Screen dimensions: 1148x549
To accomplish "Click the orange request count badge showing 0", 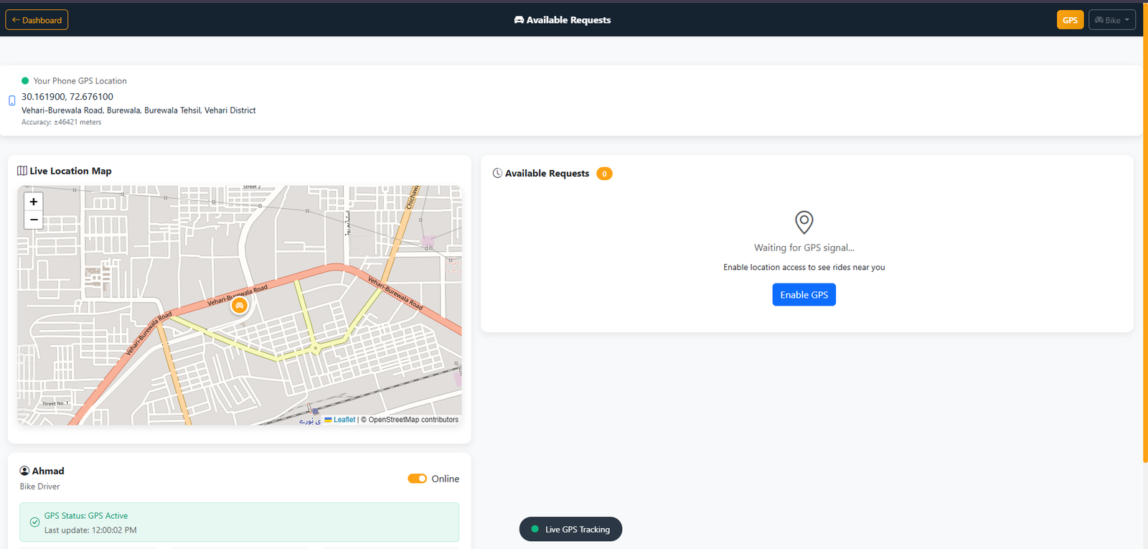I will click(604, 174).
